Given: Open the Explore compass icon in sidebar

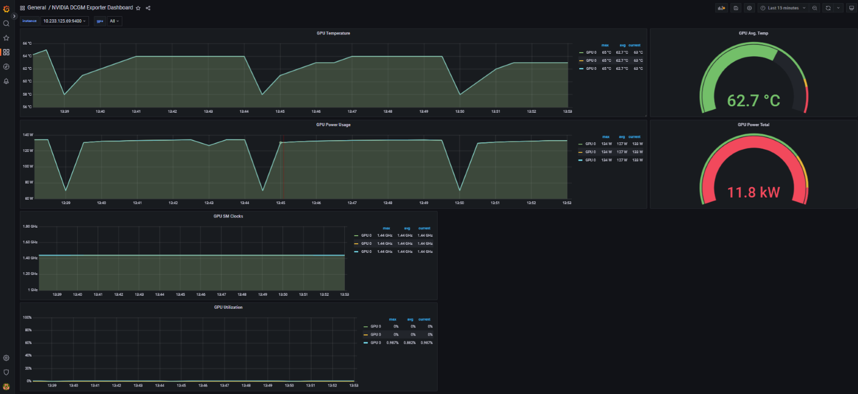Looking at the screenshot, I should coord(6,67).
